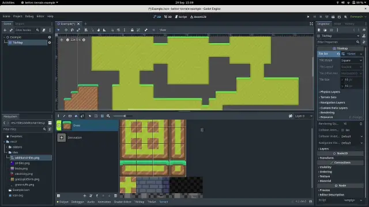Click the skeleton bone options icon
Viewport: 369px width, 207px height.
[x=146, y=30]
